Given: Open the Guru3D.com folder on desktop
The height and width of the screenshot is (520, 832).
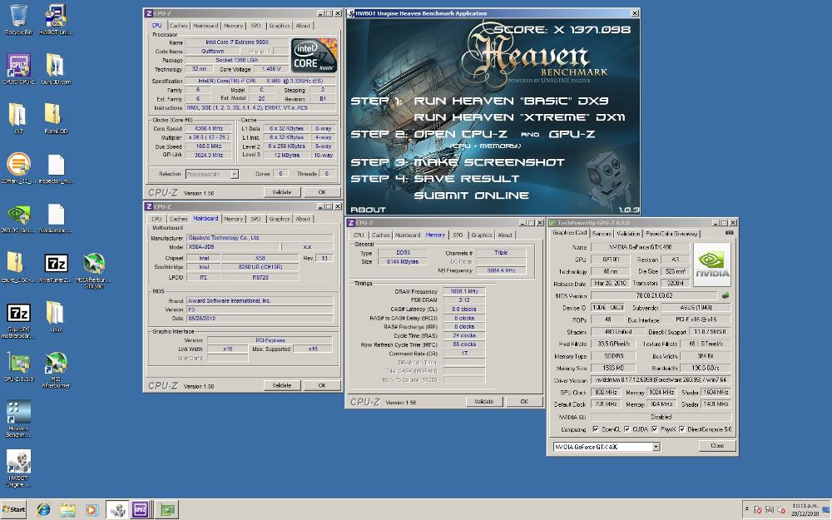Looking at the screenshot, I should 55,69.
